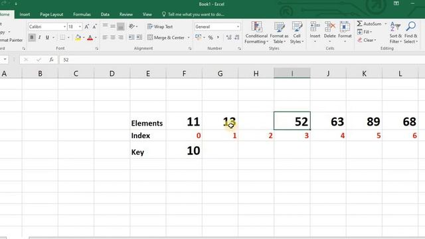The image size is (425, 239).
Task: Switch to the Formulas tab
Action: click(82, 15)
